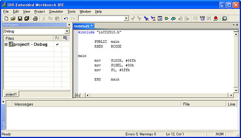Click the Compile toolbar icon
Screen dimensions: 241x138
(195, 18)
